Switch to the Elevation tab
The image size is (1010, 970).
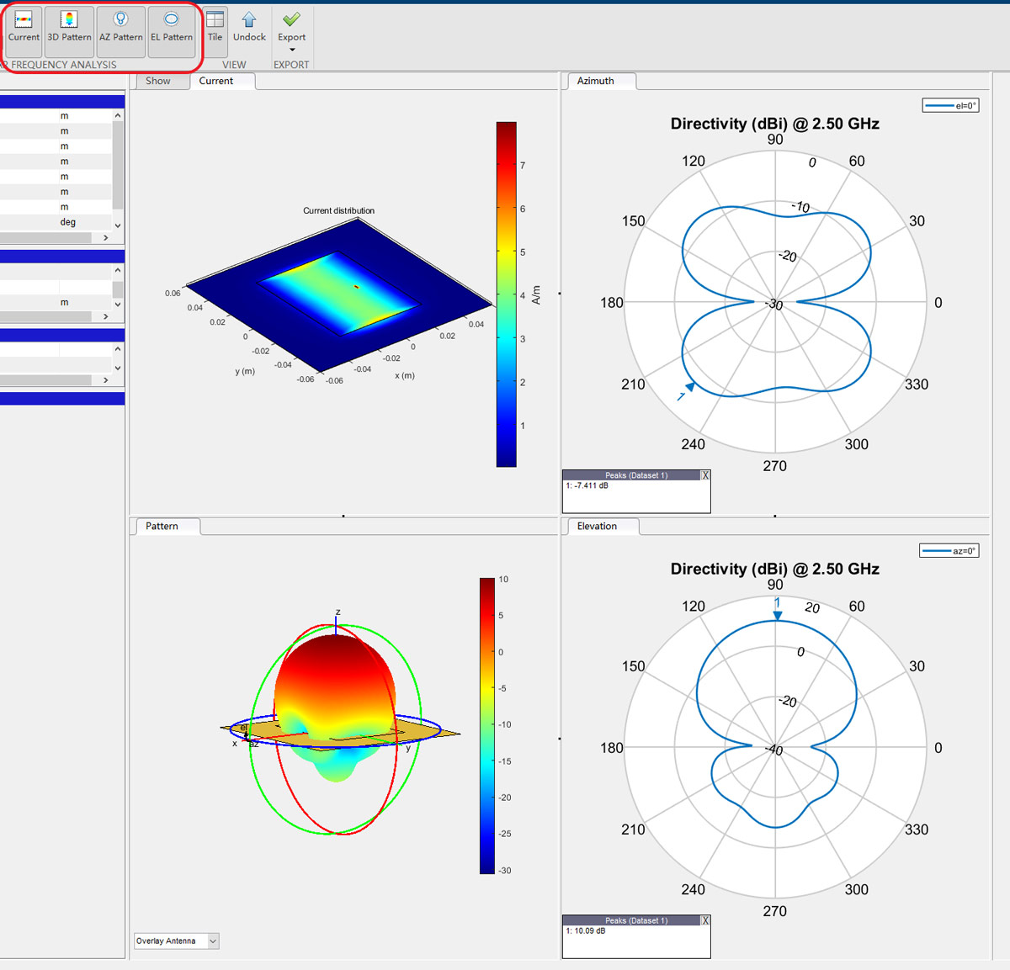[598, 526]
